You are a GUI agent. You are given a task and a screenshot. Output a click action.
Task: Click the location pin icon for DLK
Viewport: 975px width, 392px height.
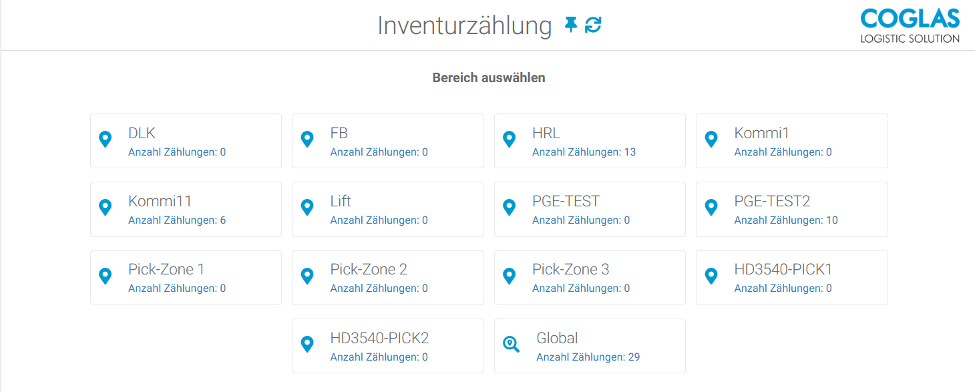(x=105, y=140)
